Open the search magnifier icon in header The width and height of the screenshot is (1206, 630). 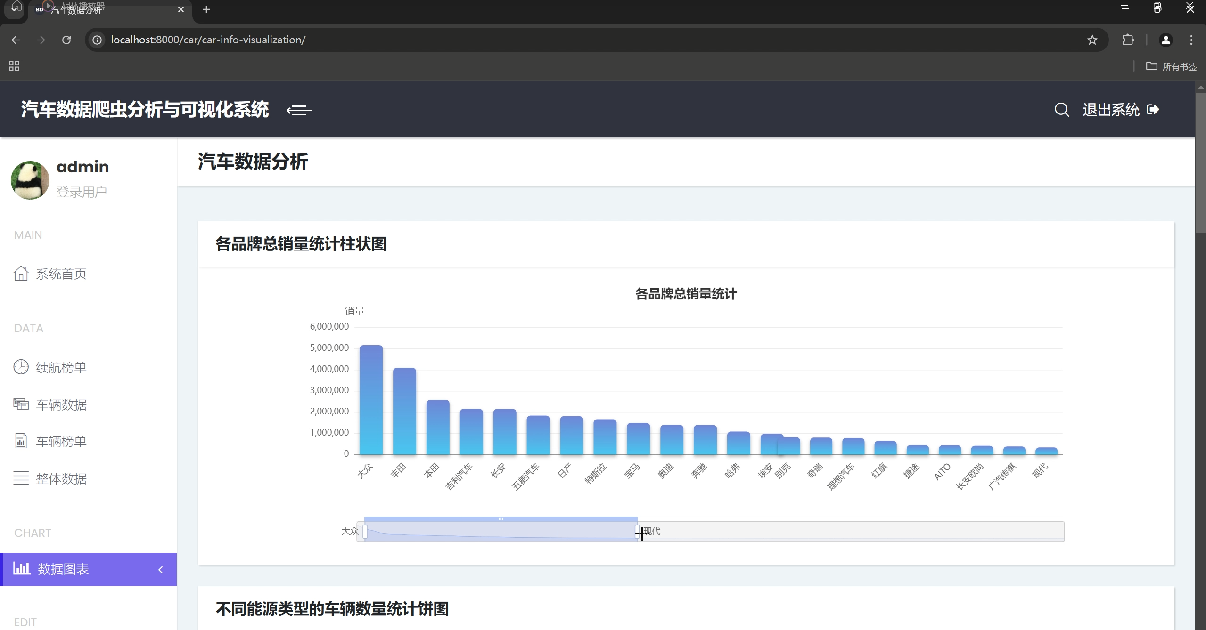tap(1061, 110)
